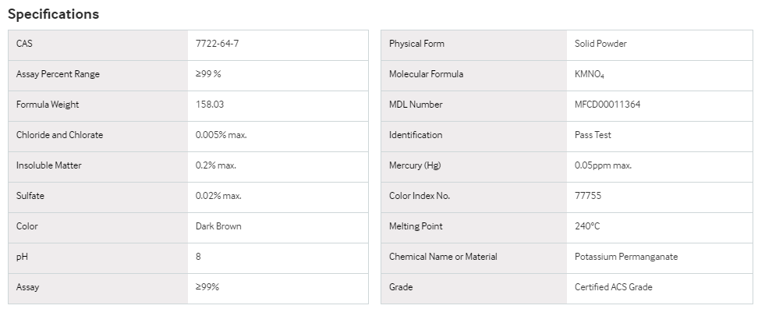Select the CAS number 7722-64-7
The width and height of the screenshot is (758, 309).
[x=217, y=44]
